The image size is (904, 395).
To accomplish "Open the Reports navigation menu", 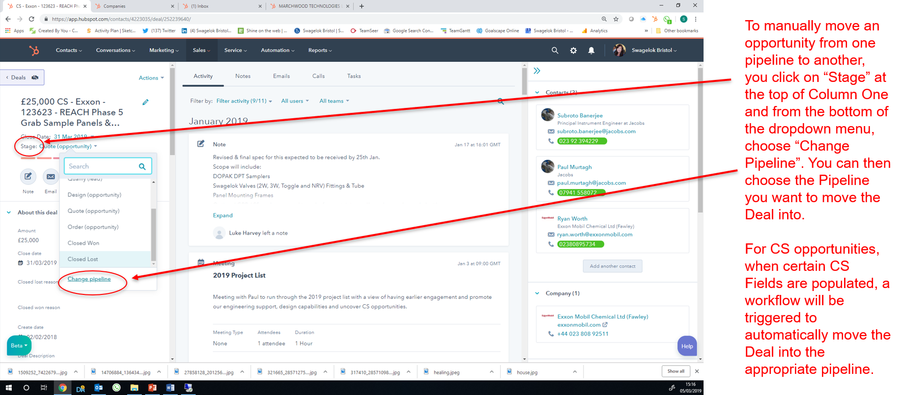I will click(x=320, y=50).
